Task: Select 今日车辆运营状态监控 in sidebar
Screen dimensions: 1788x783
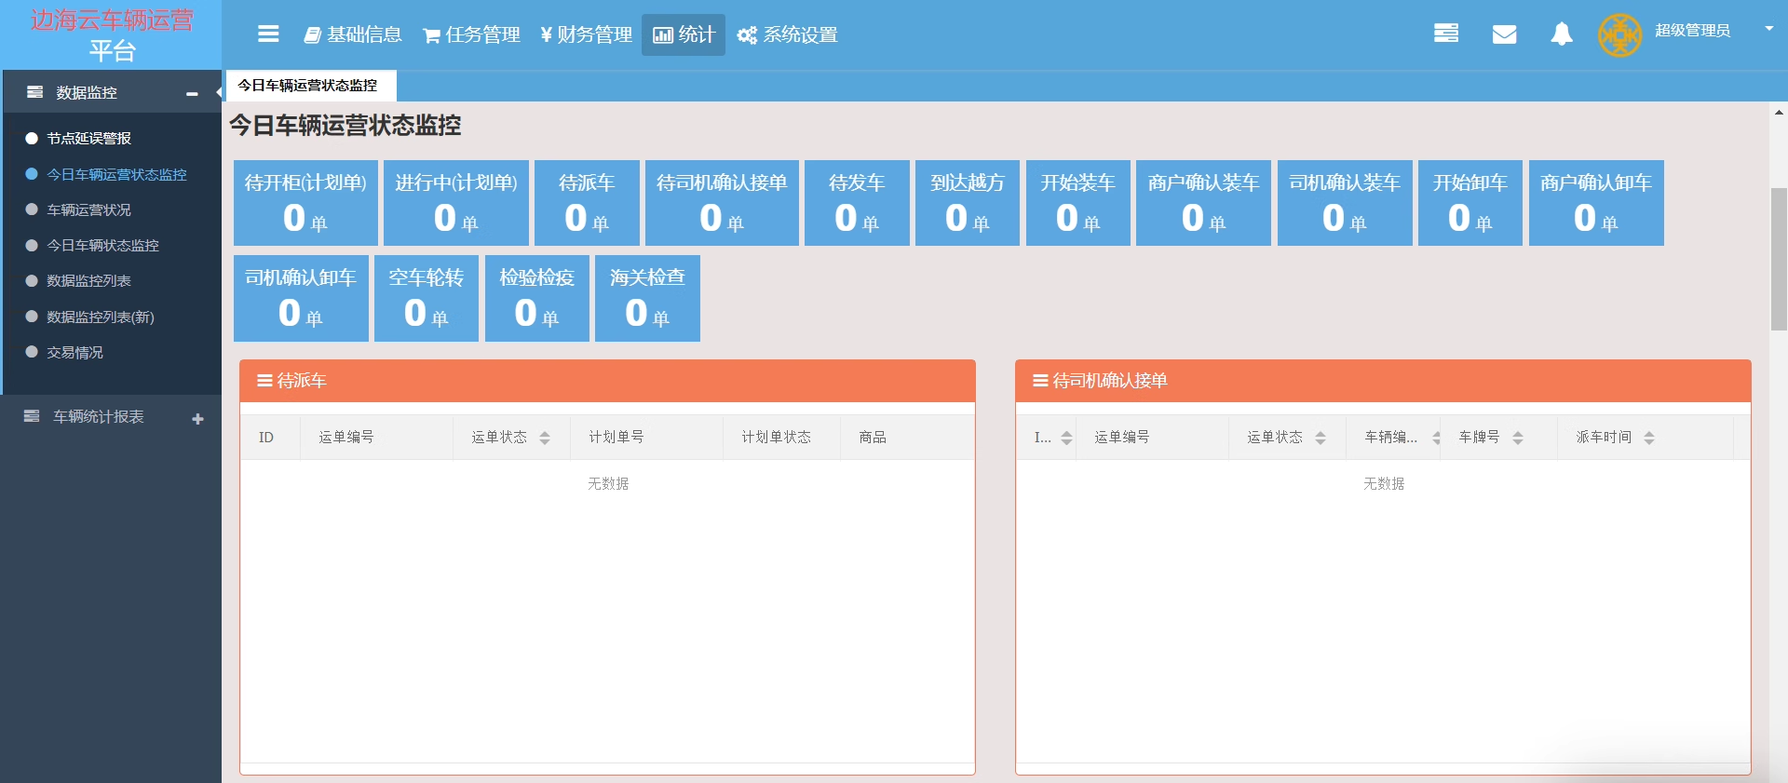Action: click(116, 174)
